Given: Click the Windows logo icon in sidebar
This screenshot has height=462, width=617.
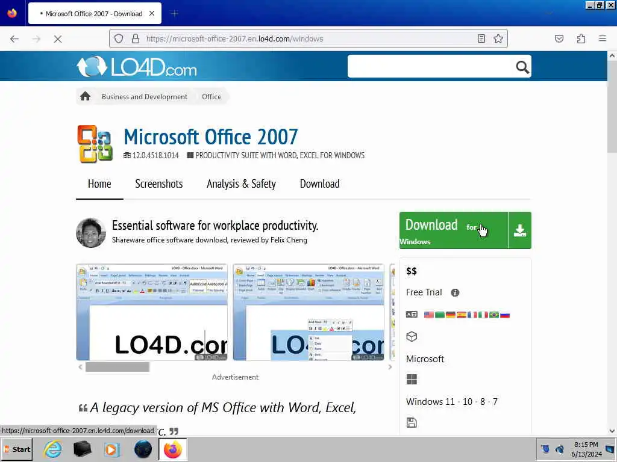Looking at the screenshot, I should point(412,379).
